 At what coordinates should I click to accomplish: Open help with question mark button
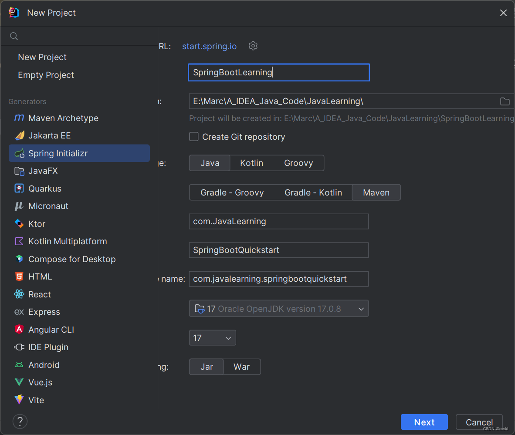pyautogui.click(x=20, y=422)
